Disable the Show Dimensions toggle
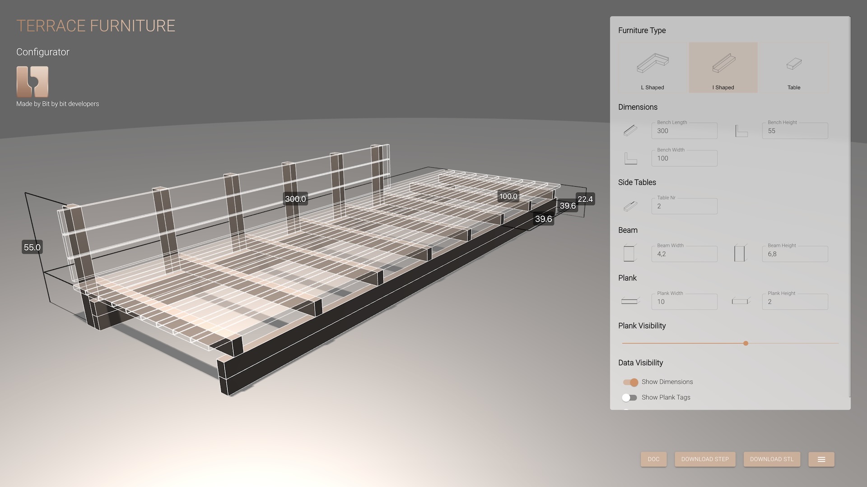 pos(630,382)
